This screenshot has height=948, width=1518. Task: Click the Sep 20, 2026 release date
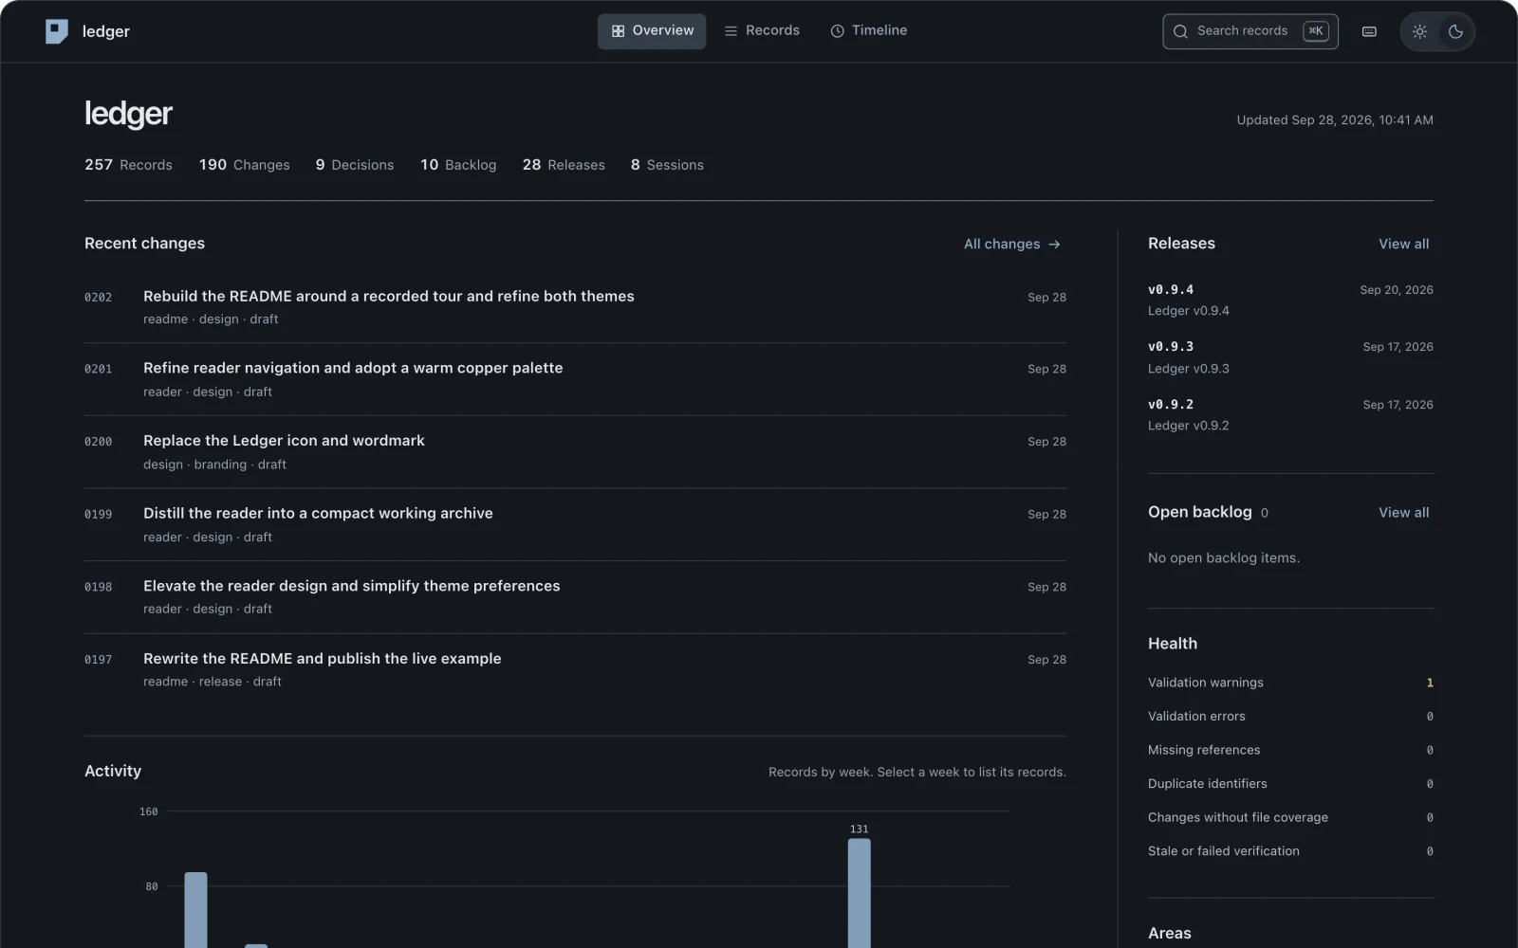click(1397, 290)
